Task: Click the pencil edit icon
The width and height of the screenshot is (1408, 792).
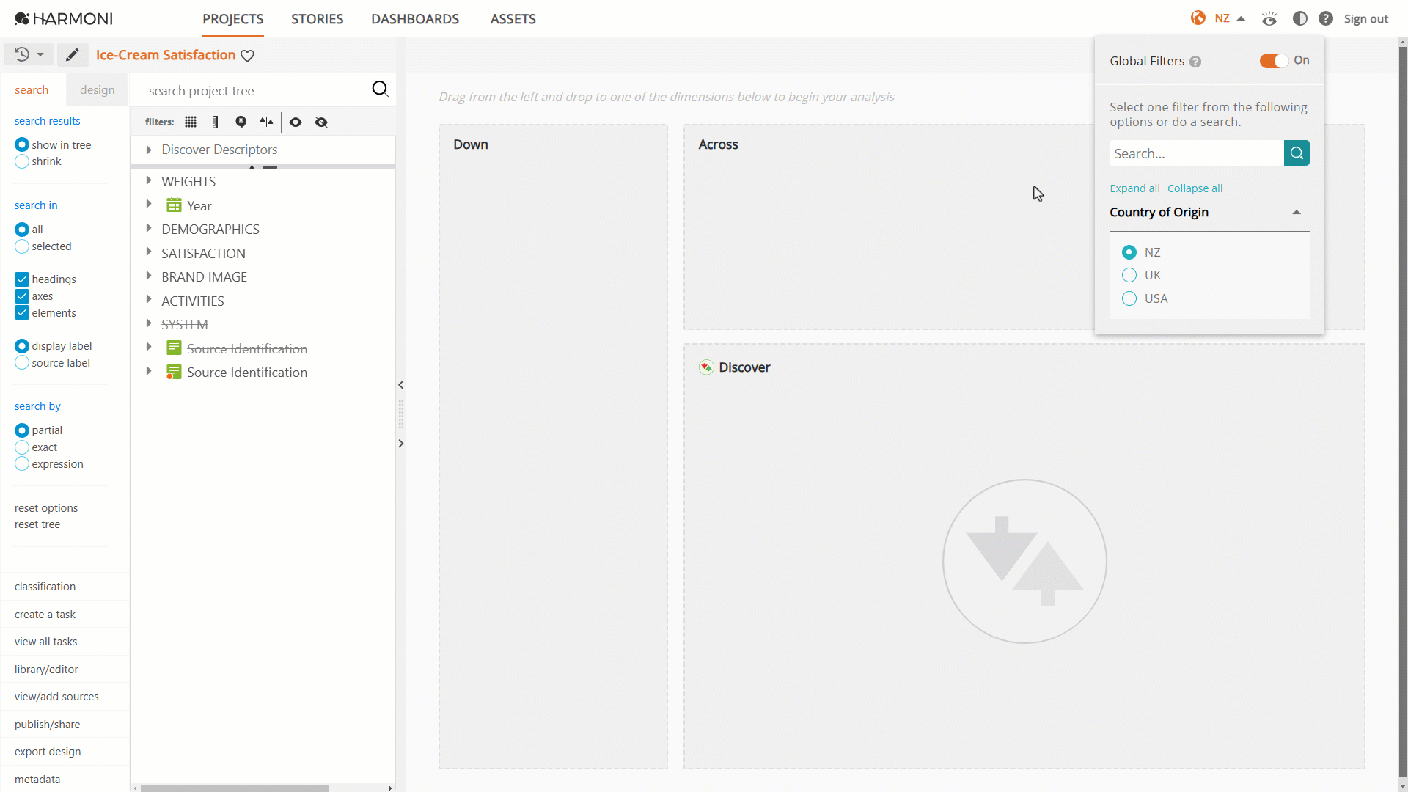Action: [x=72, y=55]
